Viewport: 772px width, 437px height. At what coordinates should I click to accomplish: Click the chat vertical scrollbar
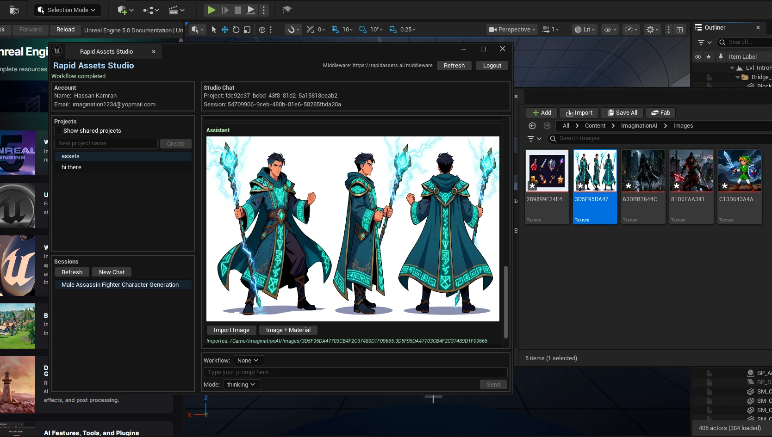(505, 302)
